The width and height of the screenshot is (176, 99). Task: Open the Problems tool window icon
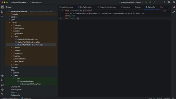click(2, 90)
